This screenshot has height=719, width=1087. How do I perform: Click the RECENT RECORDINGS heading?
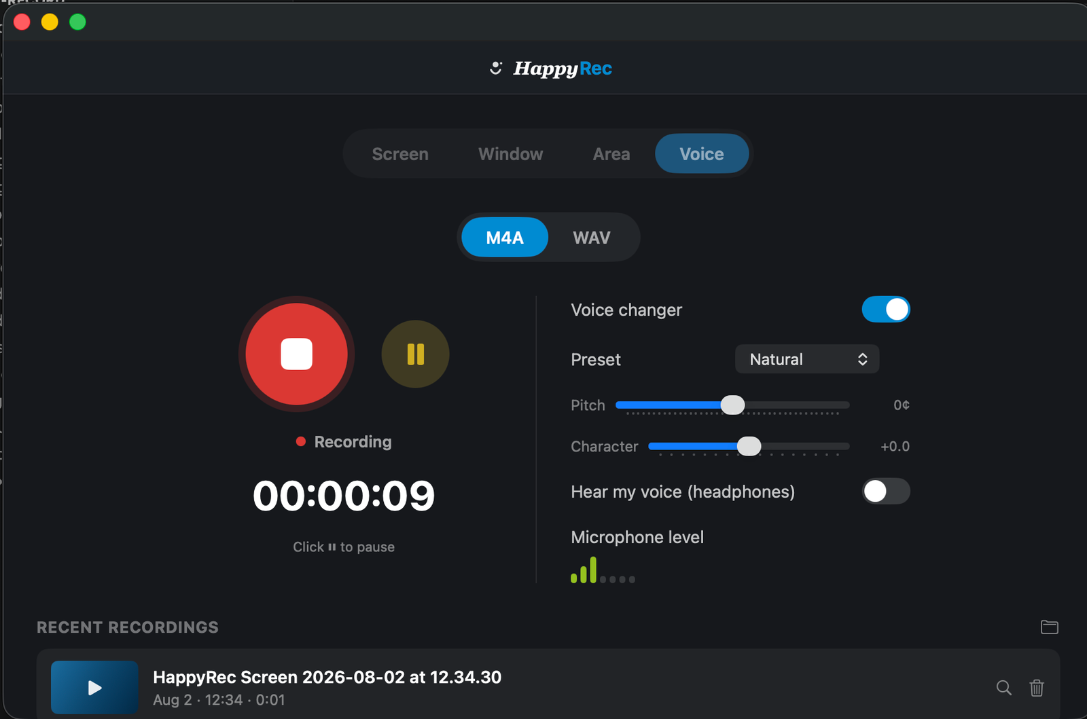point(128,627)
